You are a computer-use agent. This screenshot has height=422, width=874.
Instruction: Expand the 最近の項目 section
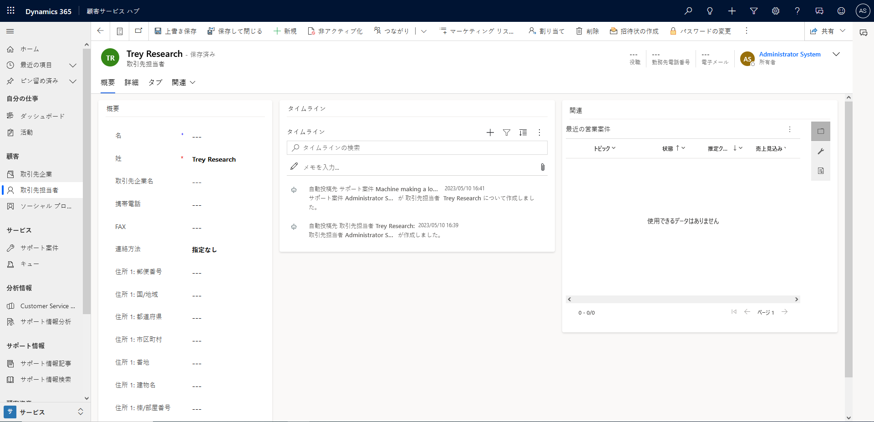click(x=72, y=65)
